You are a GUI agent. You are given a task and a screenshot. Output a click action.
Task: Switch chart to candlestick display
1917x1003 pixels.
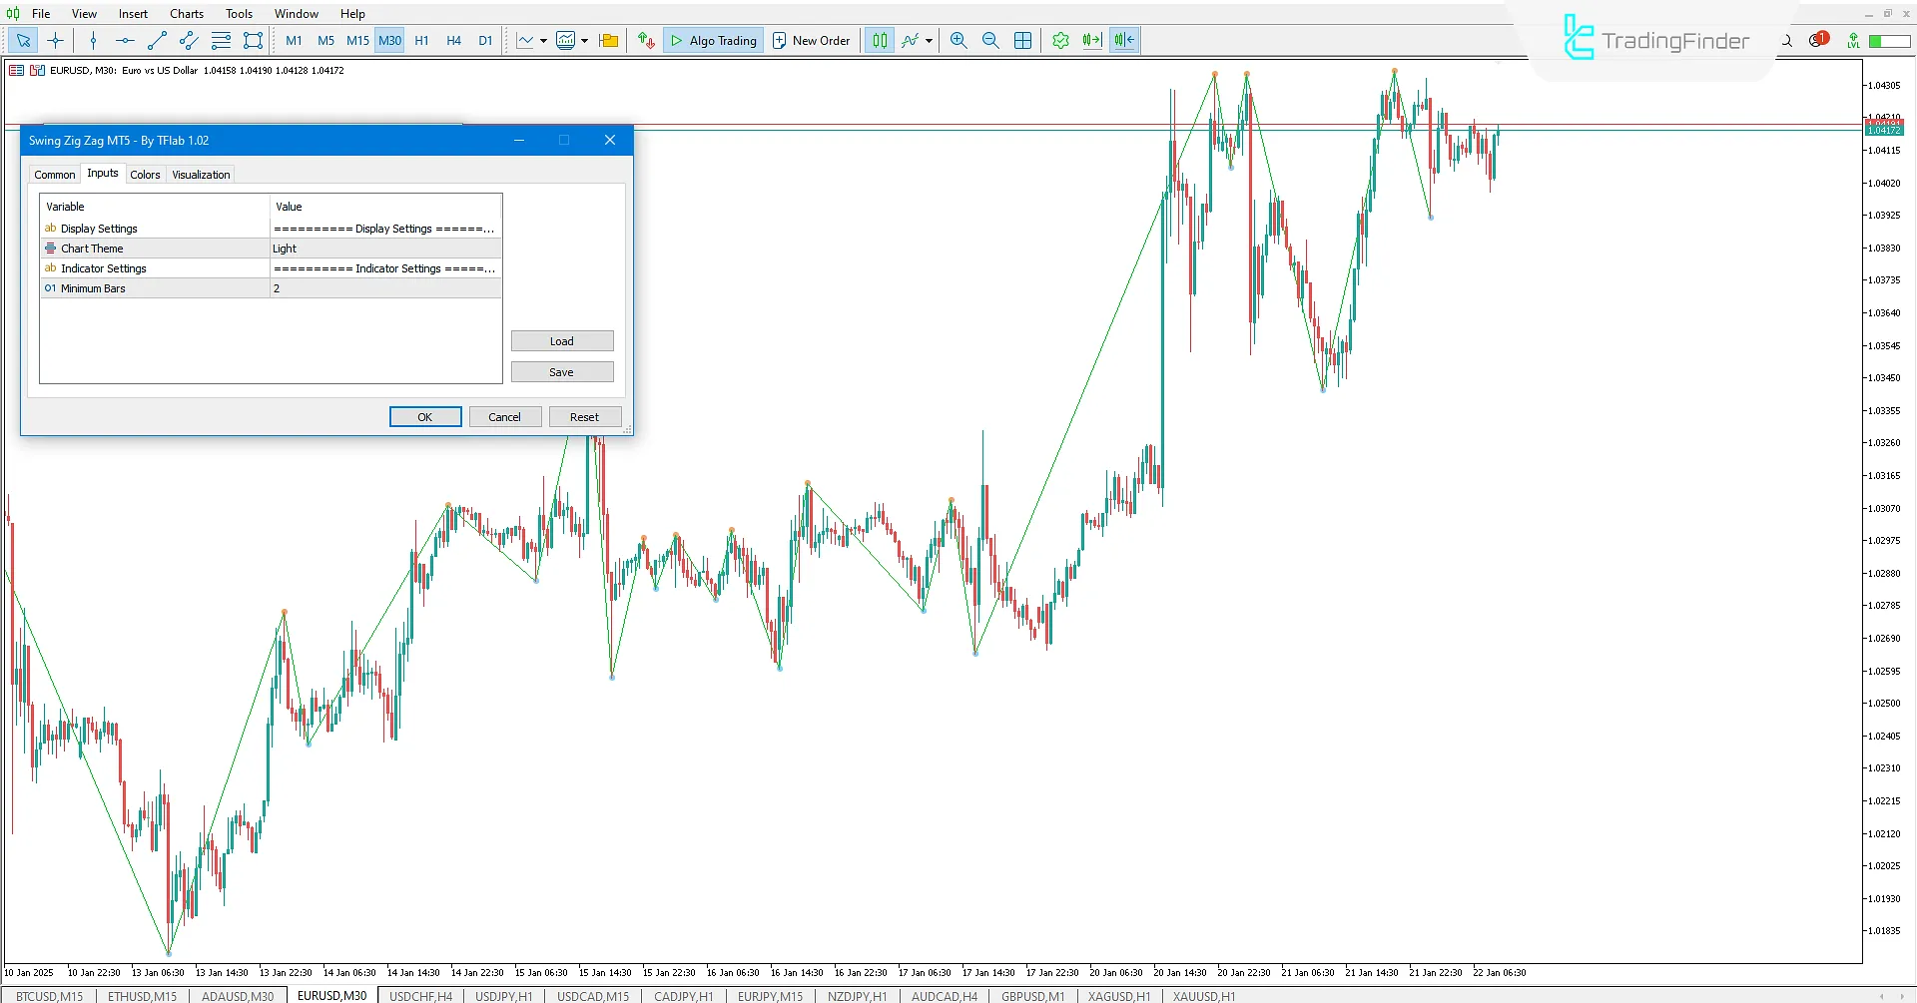(879, 41)
